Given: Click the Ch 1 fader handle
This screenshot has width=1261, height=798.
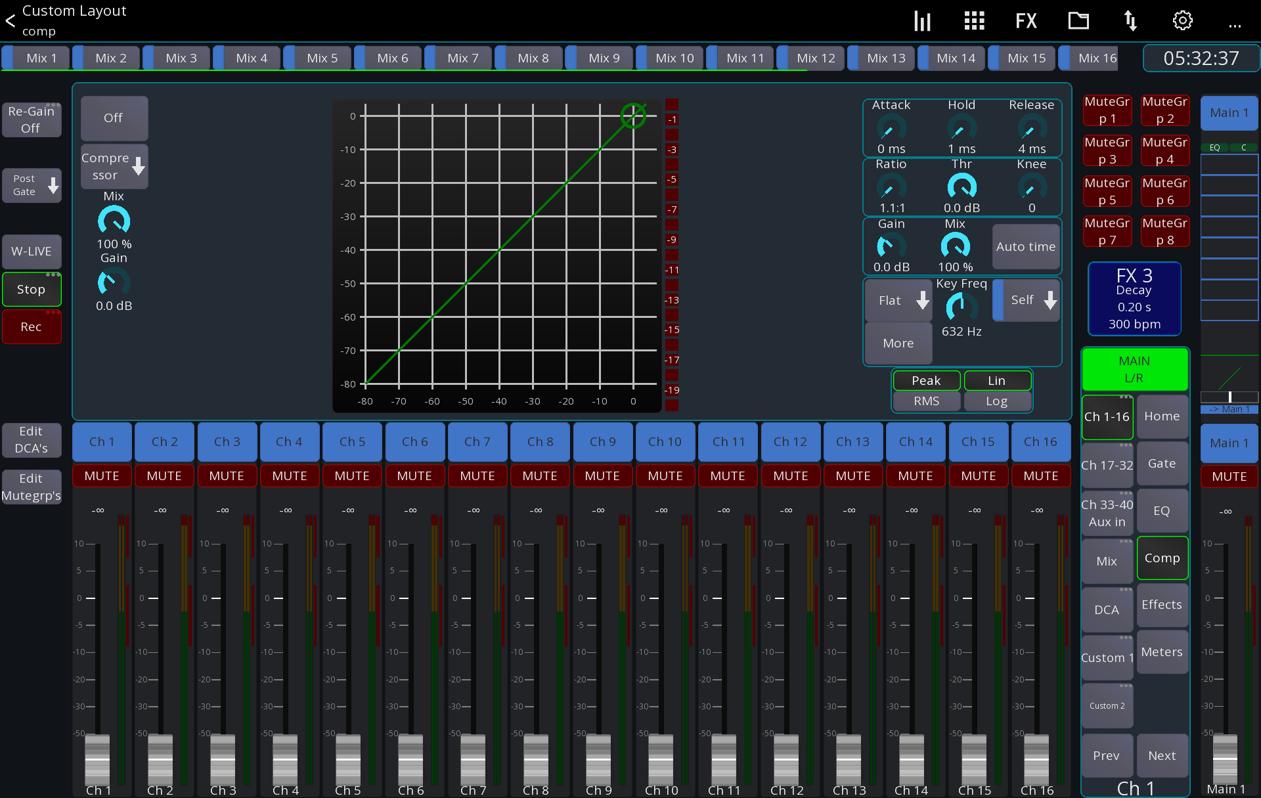Looking at the screenshot, I should pyautogui.click(x=97, y=759).
